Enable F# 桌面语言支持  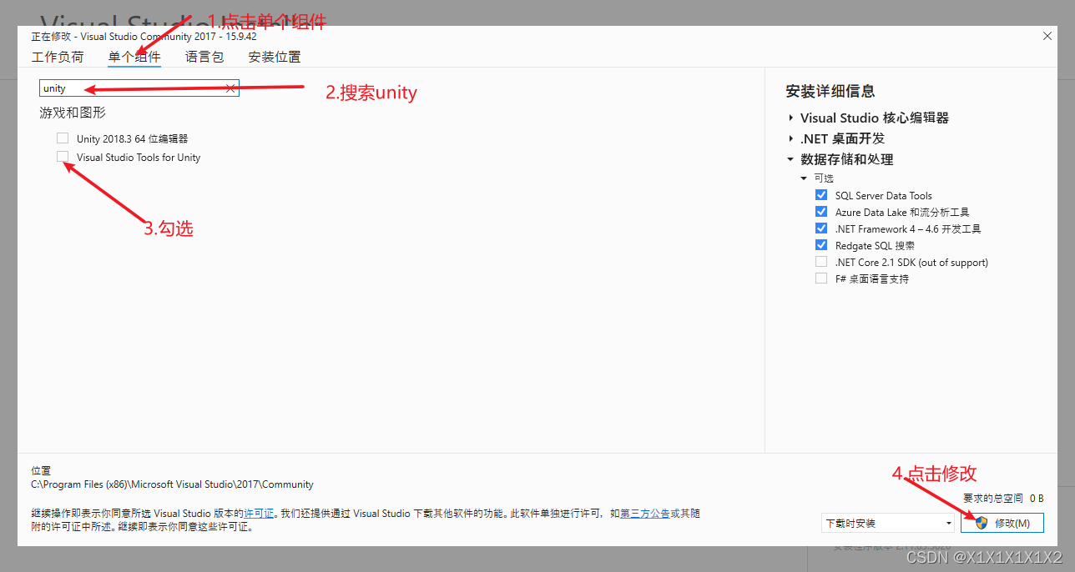click(x=820, y=278)
